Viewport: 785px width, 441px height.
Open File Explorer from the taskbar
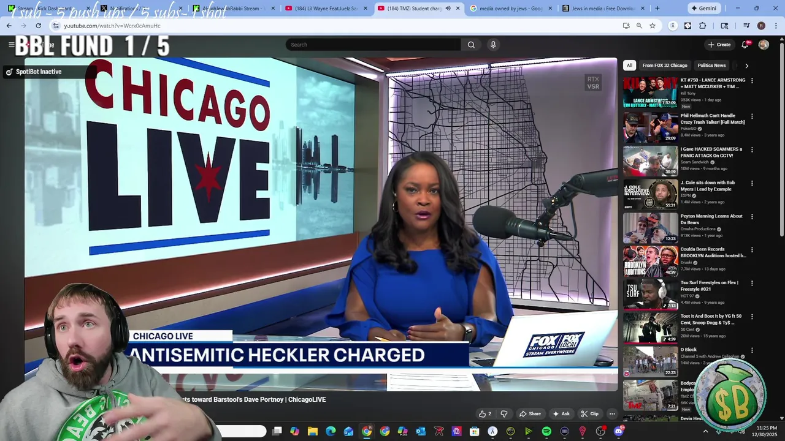313,432
